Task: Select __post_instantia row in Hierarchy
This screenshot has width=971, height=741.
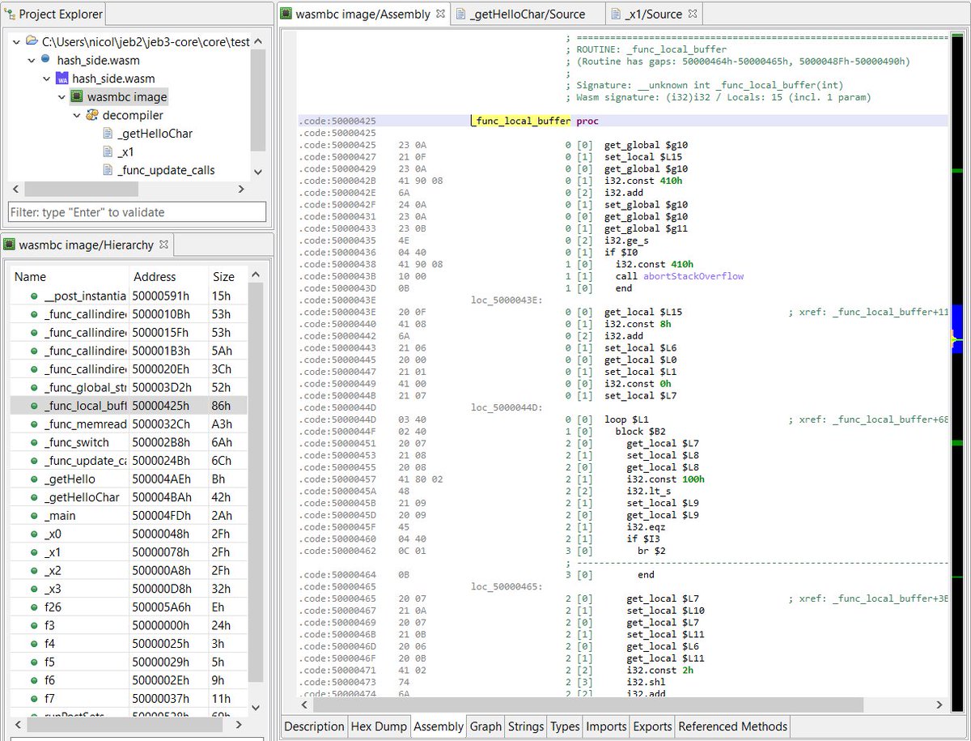Action: click(129, 296)
